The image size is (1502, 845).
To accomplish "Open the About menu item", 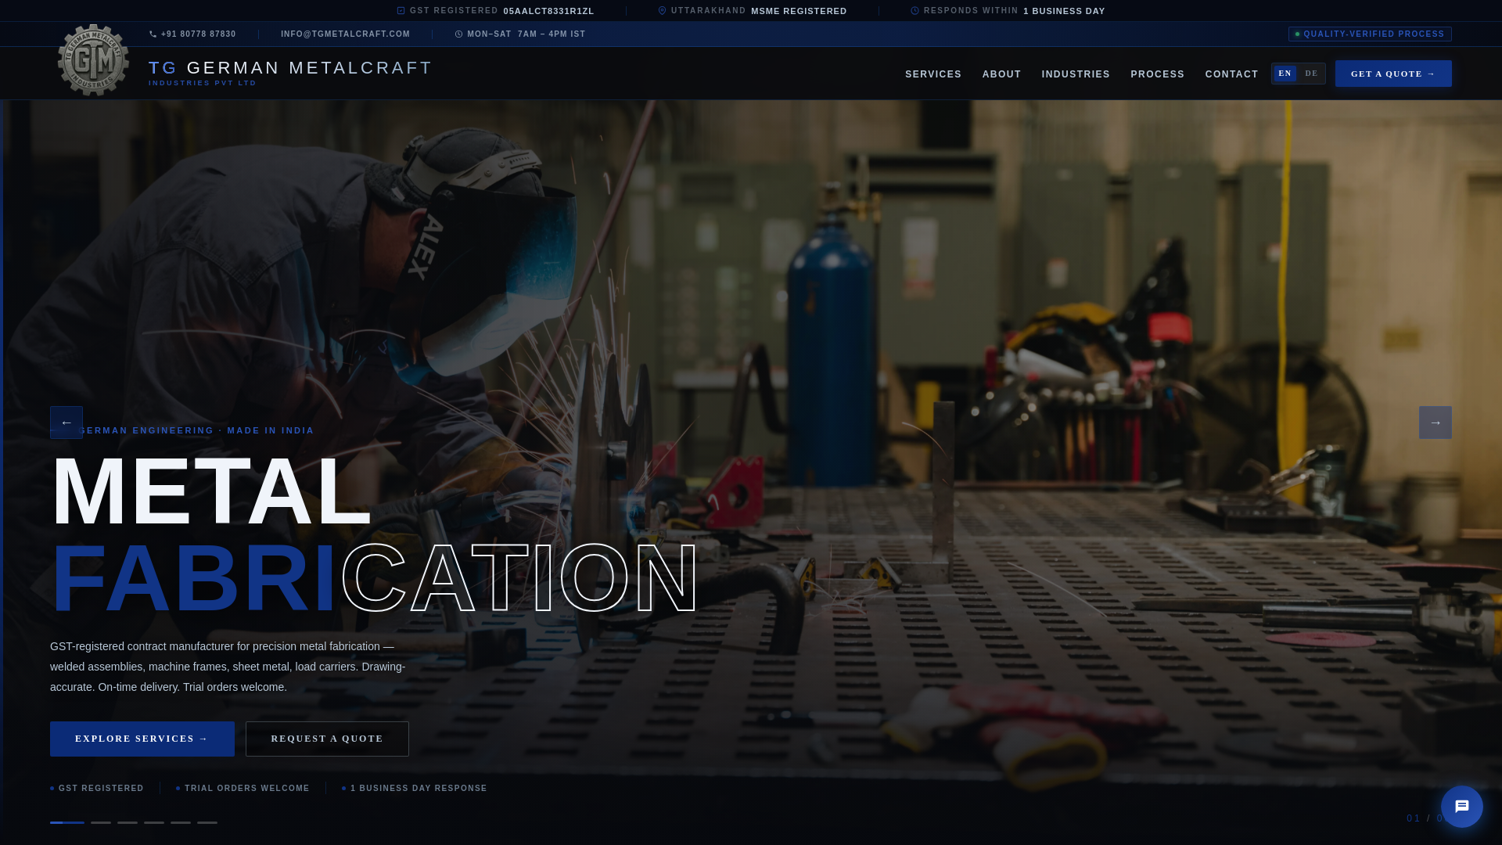I will [x=1001, y=74].
